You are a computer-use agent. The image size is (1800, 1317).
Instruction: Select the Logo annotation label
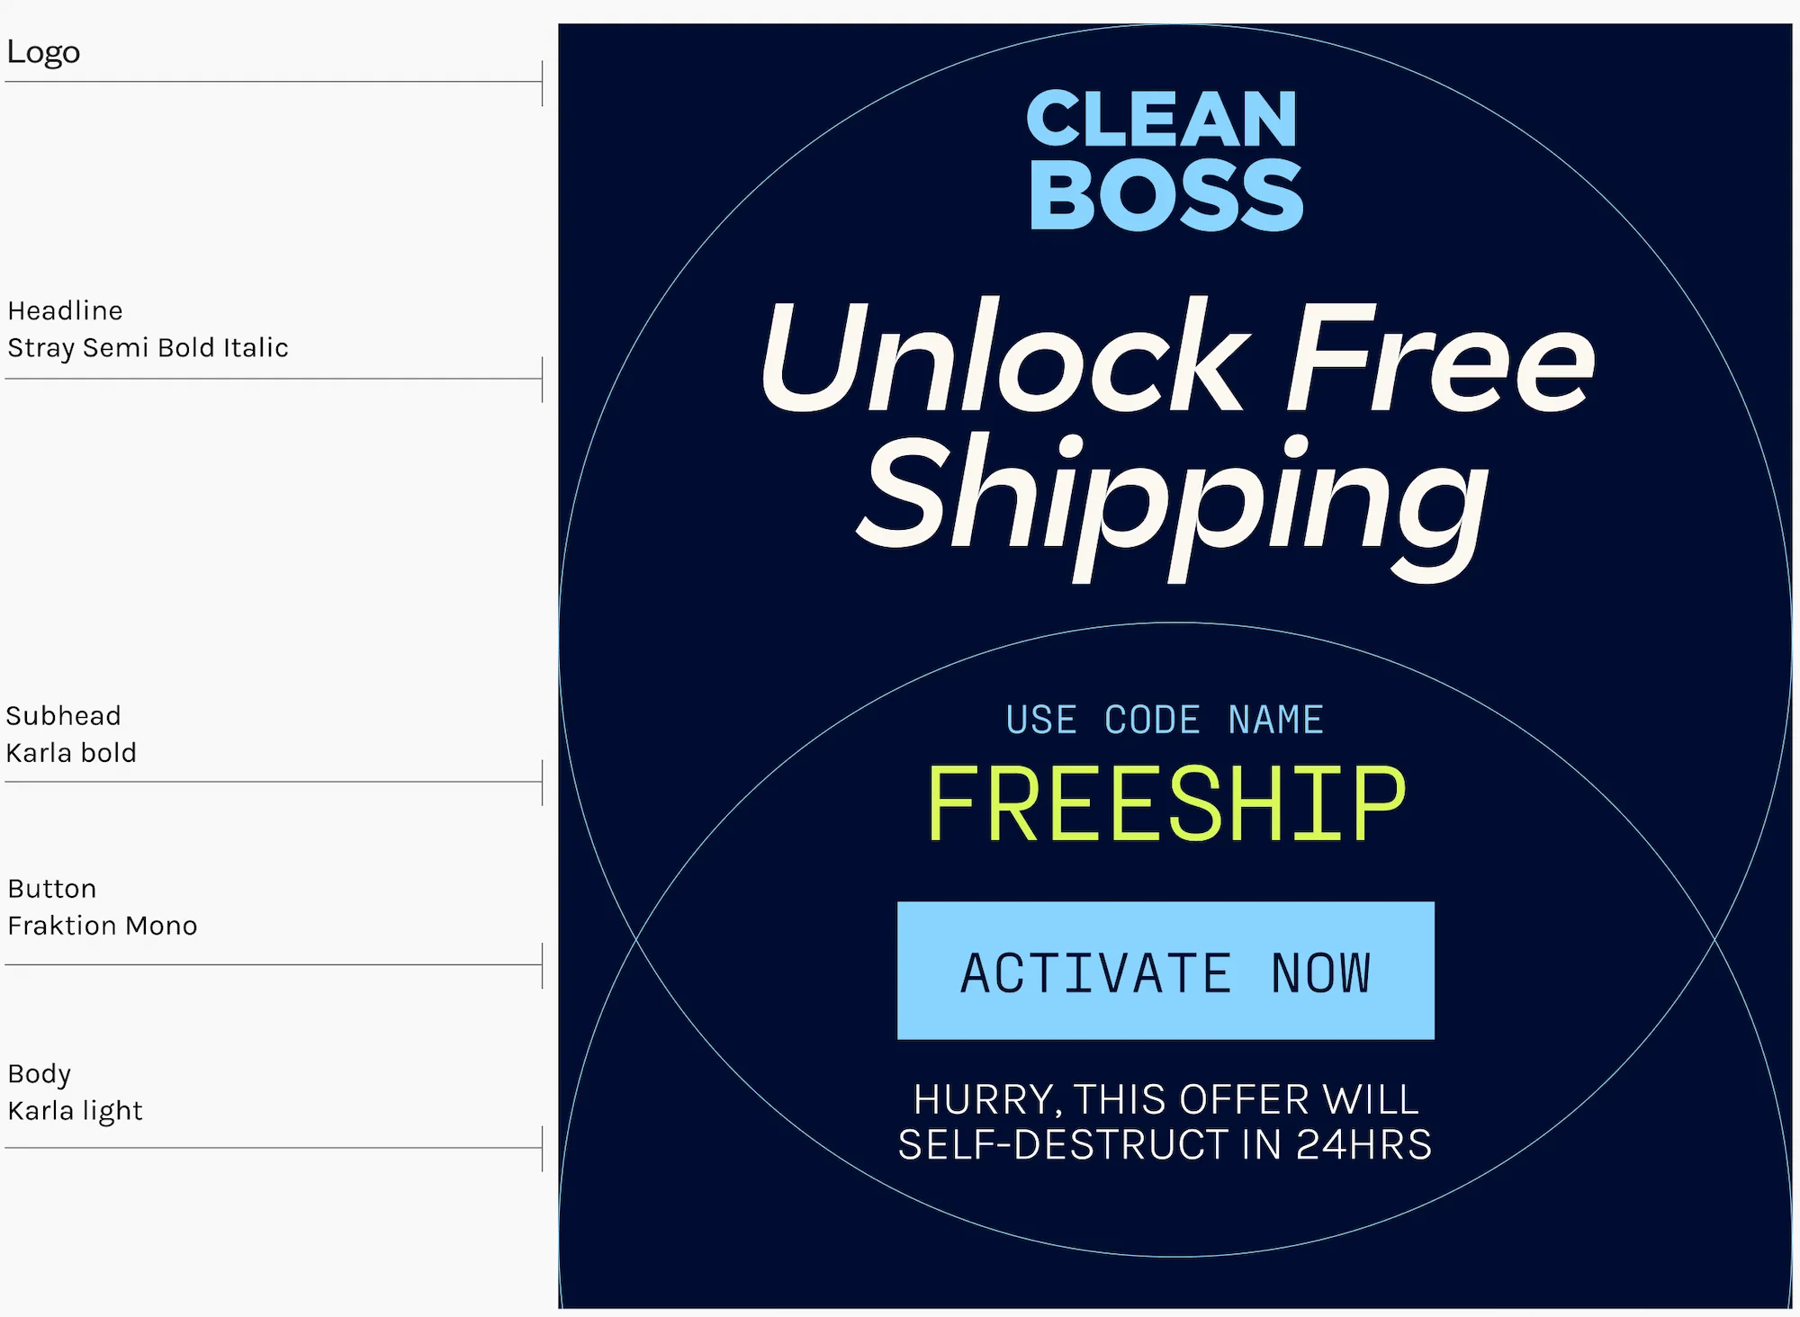[43, 52]
